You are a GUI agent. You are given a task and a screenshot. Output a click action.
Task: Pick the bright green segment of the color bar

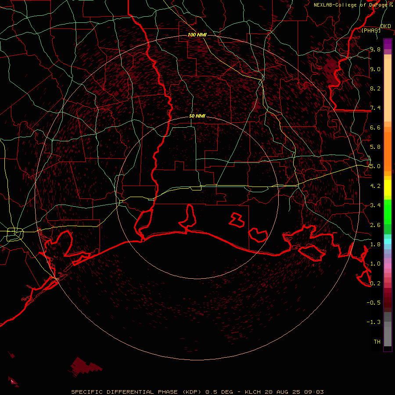(388, 212)
